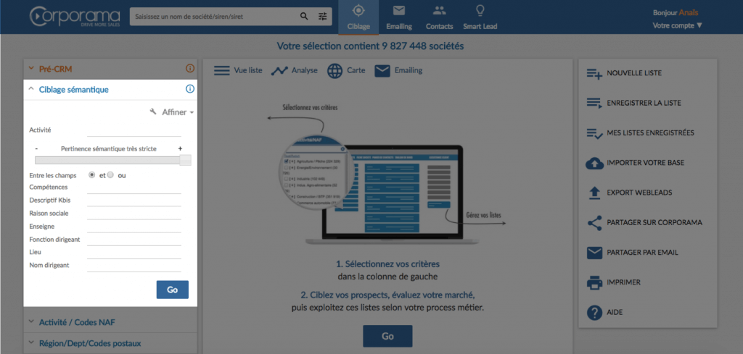Click the minus sign of relevance slider
This screenshot has height=354, width=743.
pos(36,148)
